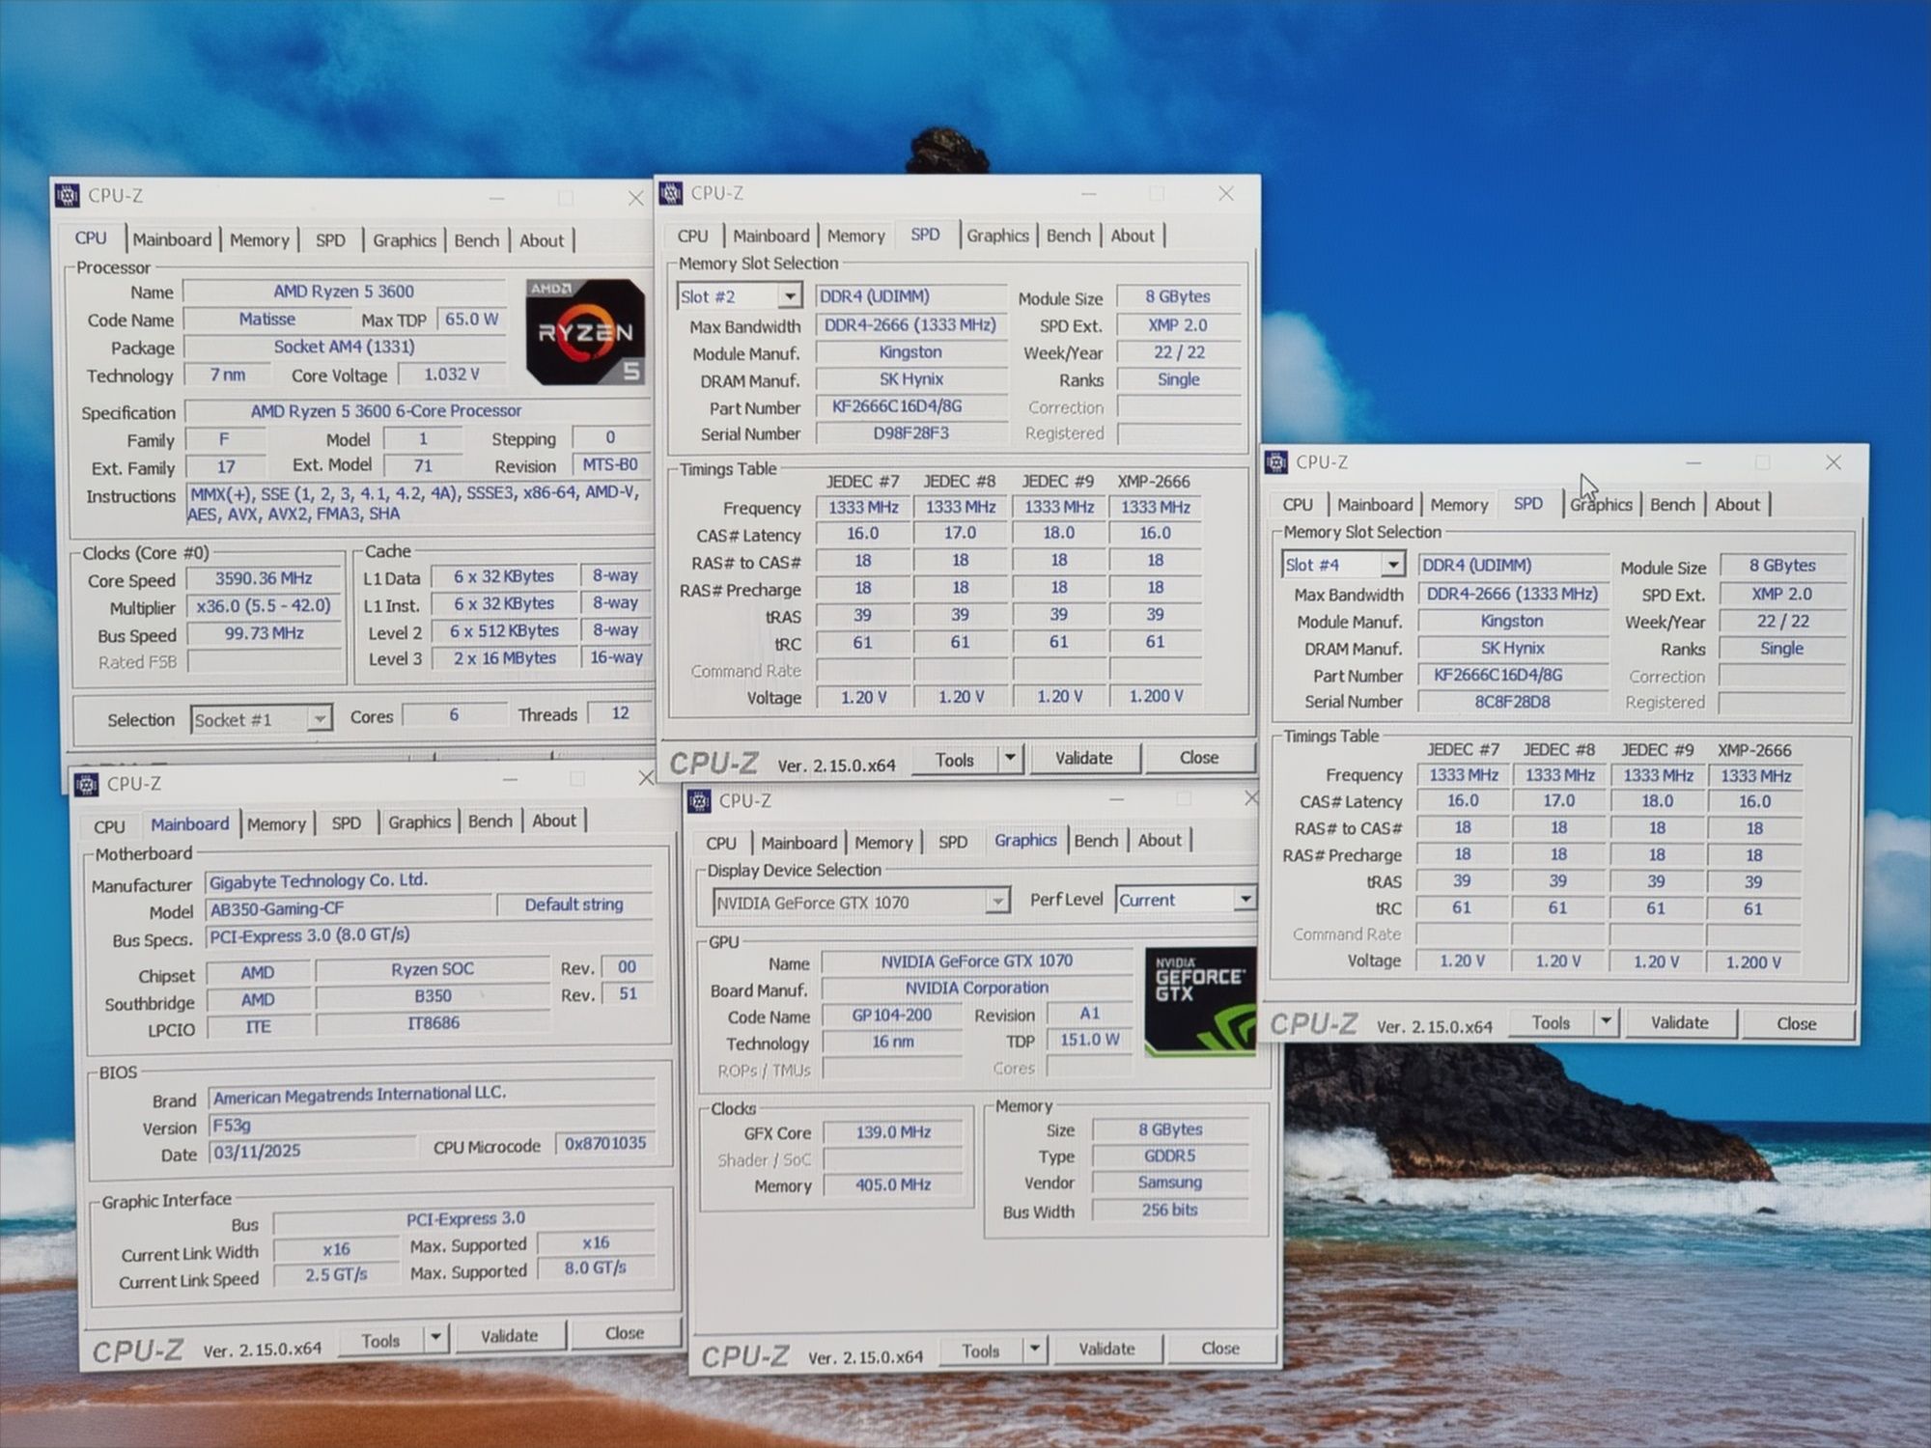Open the Perf Level Current dropdown
This screenshot has width=1931, height=1448.
pos(1245,899)
